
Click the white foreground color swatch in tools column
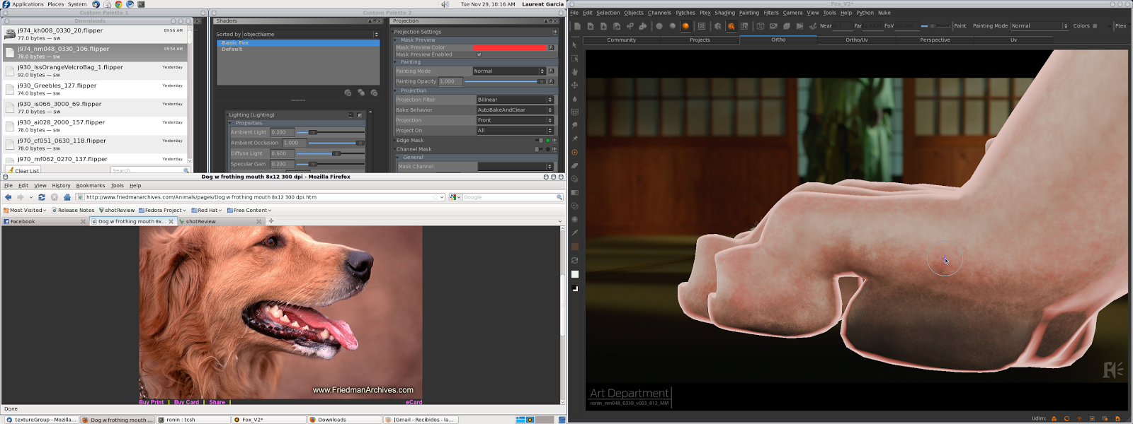tap(574, 274)
